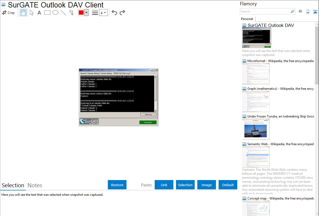Select the straight line tool
The image size is (319, 216).
point(63,13)
